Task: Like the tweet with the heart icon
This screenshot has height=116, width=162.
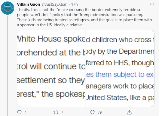Action: click(x=92, y=112)
